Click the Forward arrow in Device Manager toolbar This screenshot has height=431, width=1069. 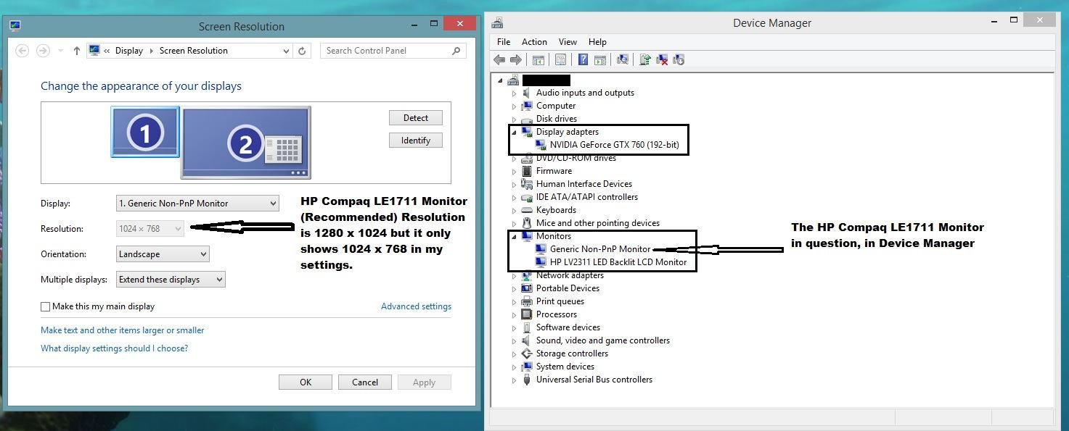pyautogui.click(x=515, y=59)
